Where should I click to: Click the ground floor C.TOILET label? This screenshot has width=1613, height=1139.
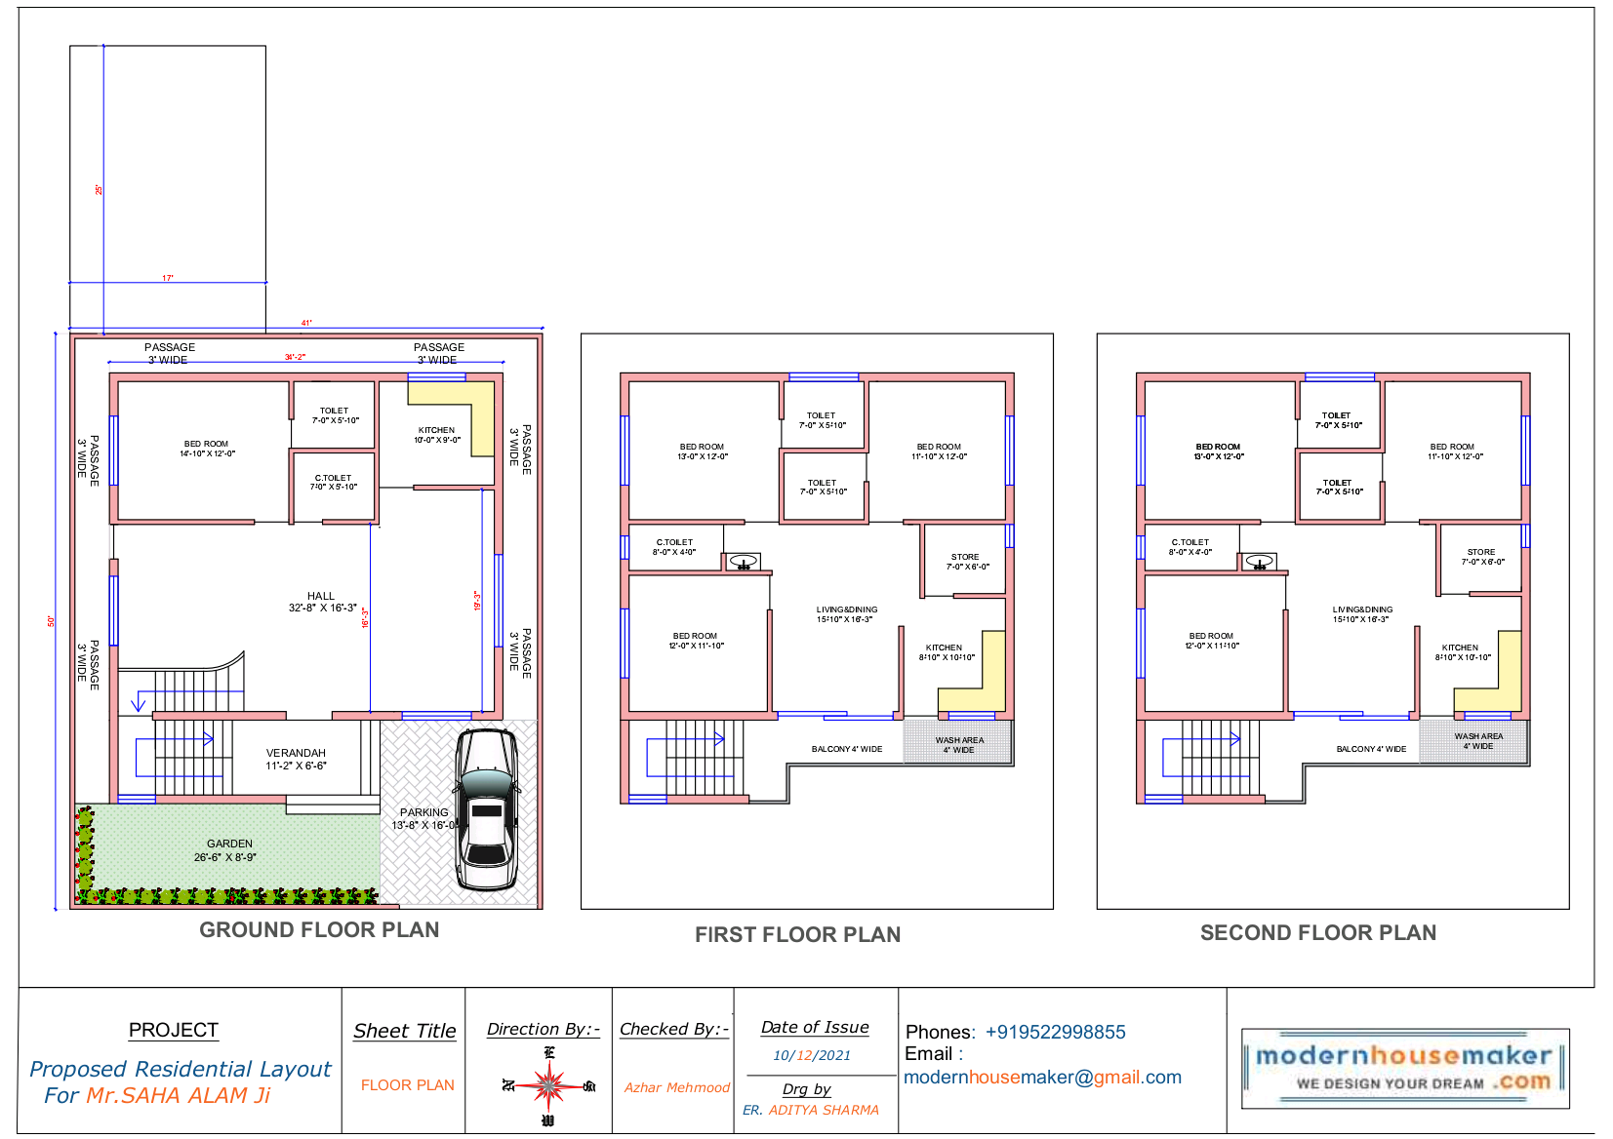pyautogui.click(x=334, y=483)
